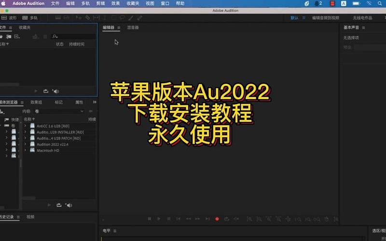The image size is (386, 241).
Task: Show spectral pitch display toggle
Action: click(x=67, y=18)
